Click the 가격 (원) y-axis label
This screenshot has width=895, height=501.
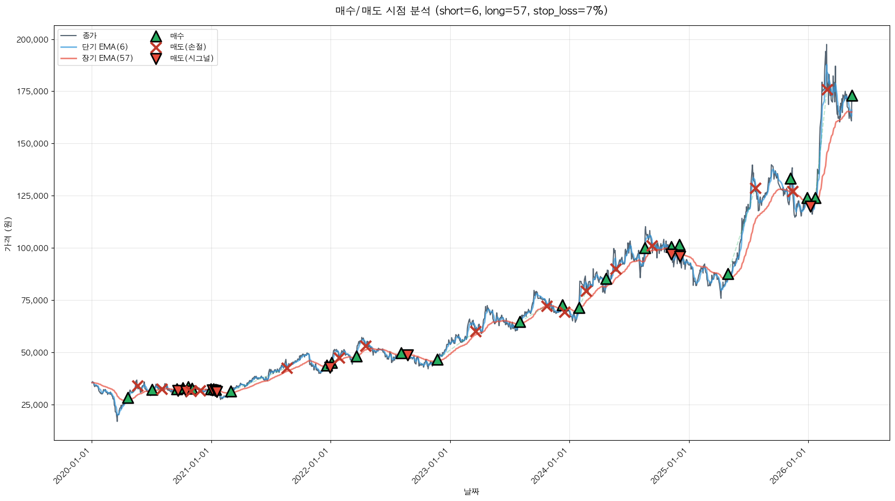pos(8,234)
